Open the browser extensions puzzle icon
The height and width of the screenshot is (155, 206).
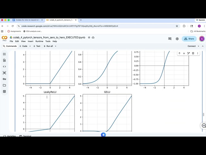(184, 26)
